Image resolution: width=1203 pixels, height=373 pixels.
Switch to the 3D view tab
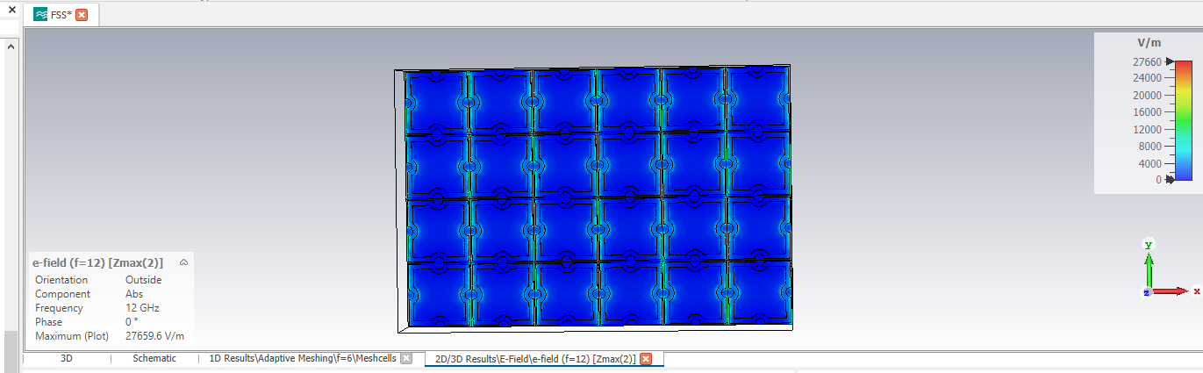tap(66, 359)
